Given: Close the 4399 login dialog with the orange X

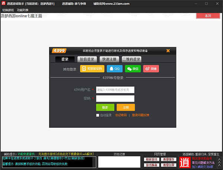Looking at the screenshot, I should (x=168, y=51).
